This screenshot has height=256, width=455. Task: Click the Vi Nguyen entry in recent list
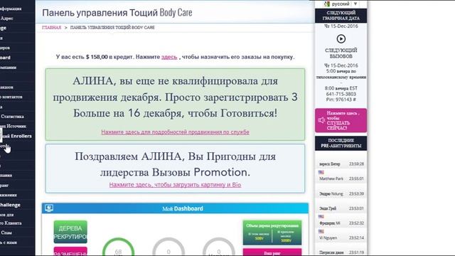coord(328,238)
